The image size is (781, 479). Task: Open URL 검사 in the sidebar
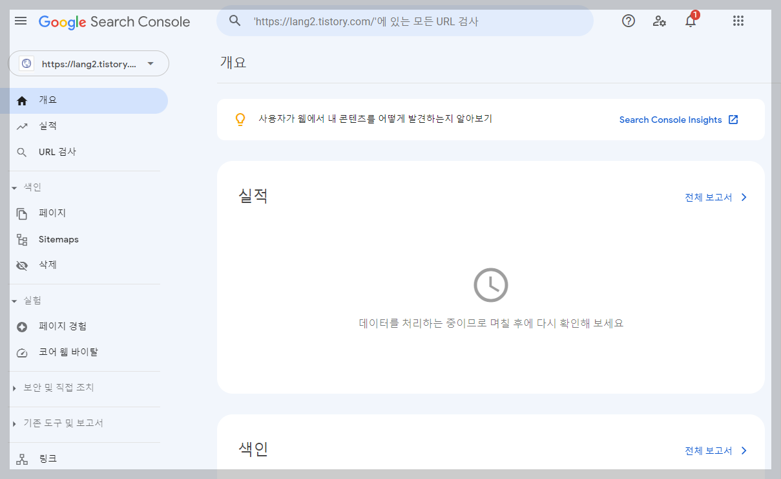pos(84,153)
